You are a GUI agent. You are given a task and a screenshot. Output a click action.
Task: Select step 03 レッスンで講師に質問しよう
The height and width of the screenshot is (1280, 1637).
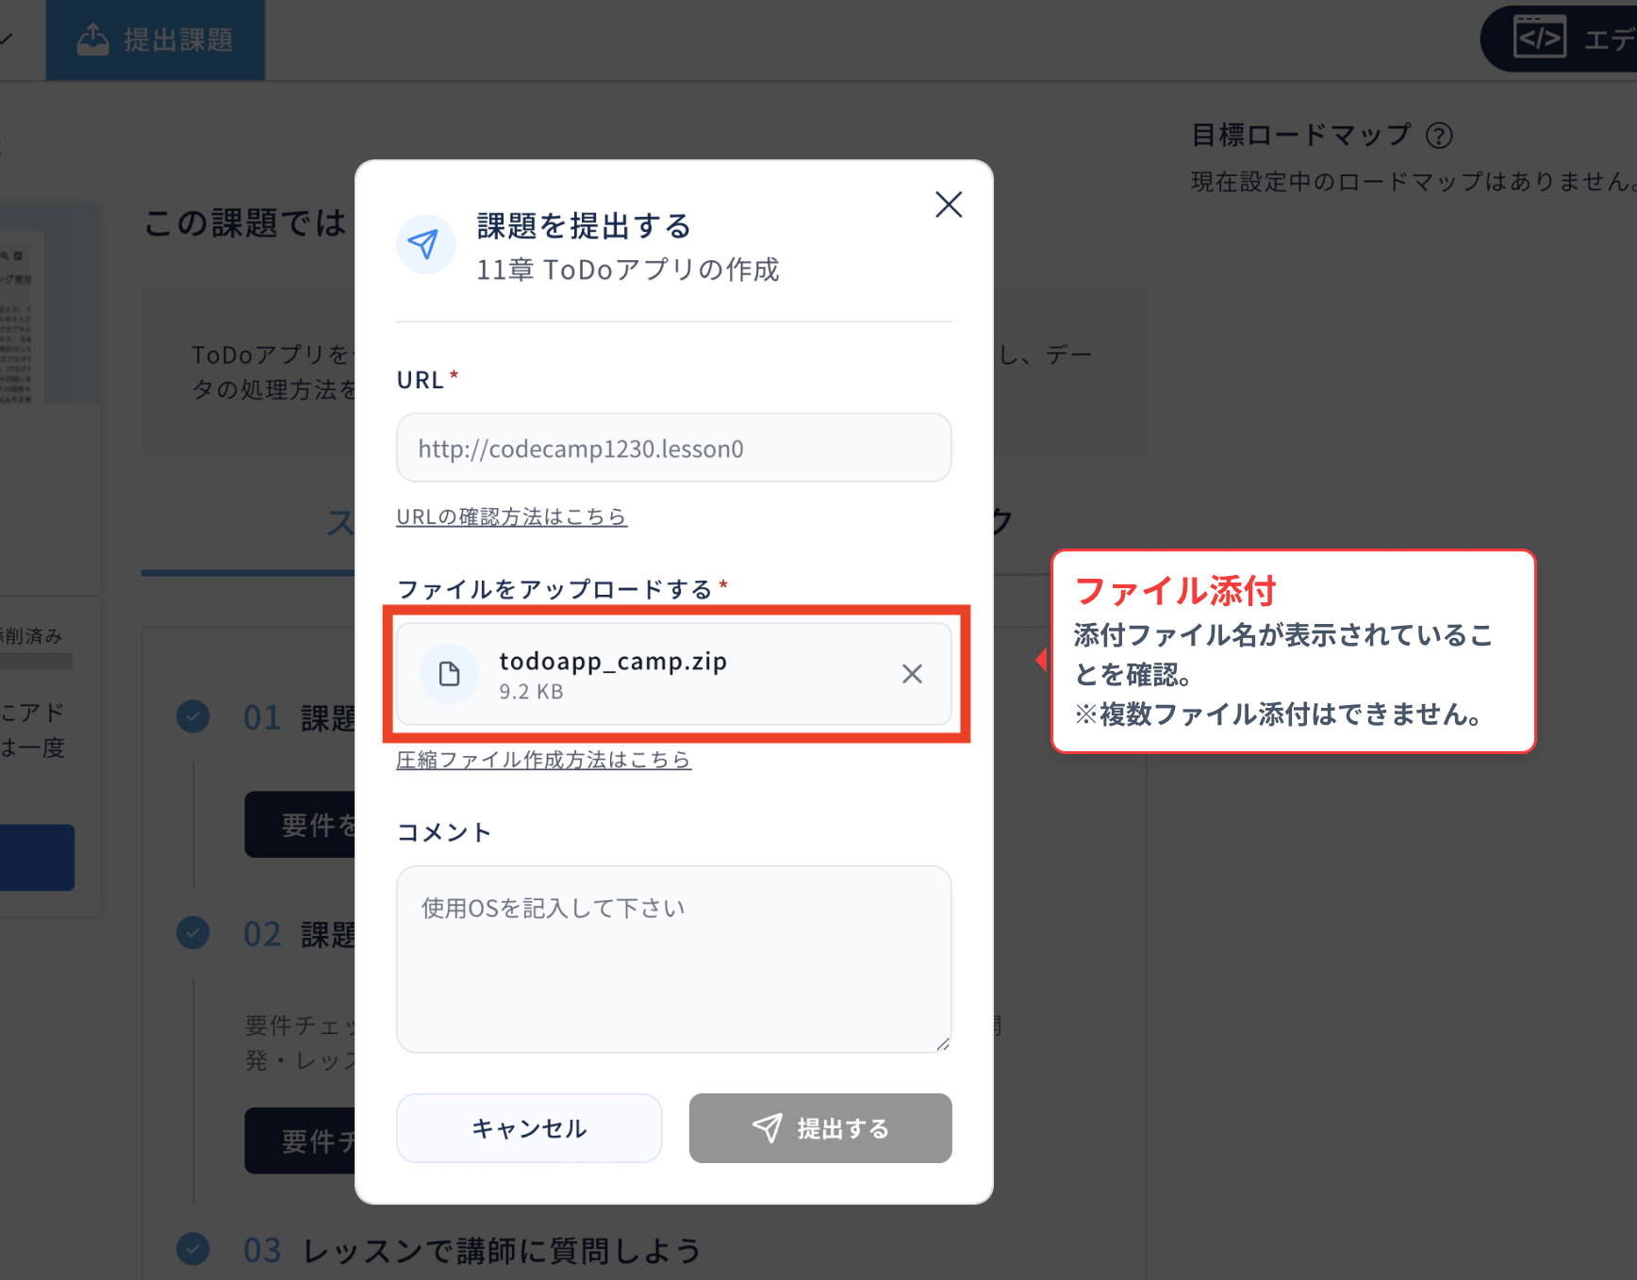coord(472,1250)
